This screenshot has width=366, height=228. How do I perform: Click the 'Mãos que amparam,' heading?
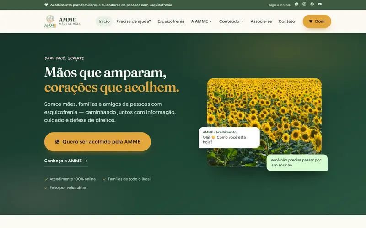(105, 73)
